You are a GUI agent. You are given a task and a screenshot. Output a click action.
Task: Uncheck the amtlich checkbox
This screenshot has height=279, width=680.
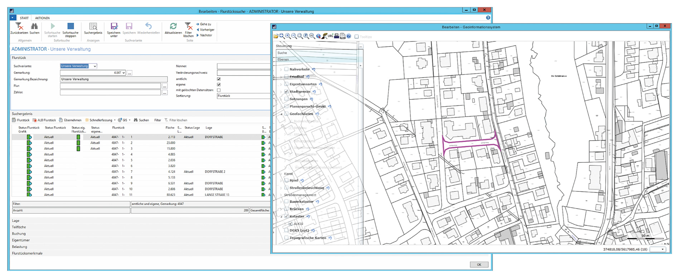(219, 79)
